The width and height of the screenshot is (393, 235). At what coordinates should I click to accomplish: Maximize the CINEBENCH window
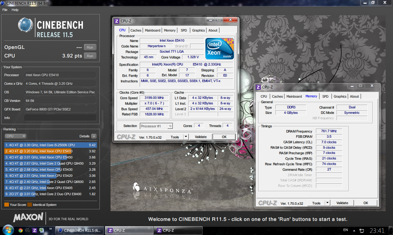373,2
